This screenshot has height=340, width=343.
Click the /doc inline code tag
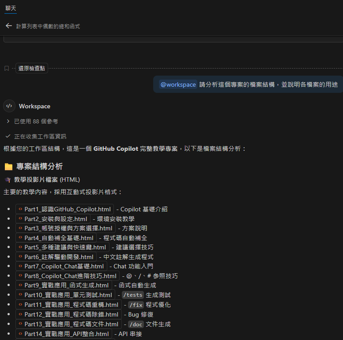tap(136, 324)
